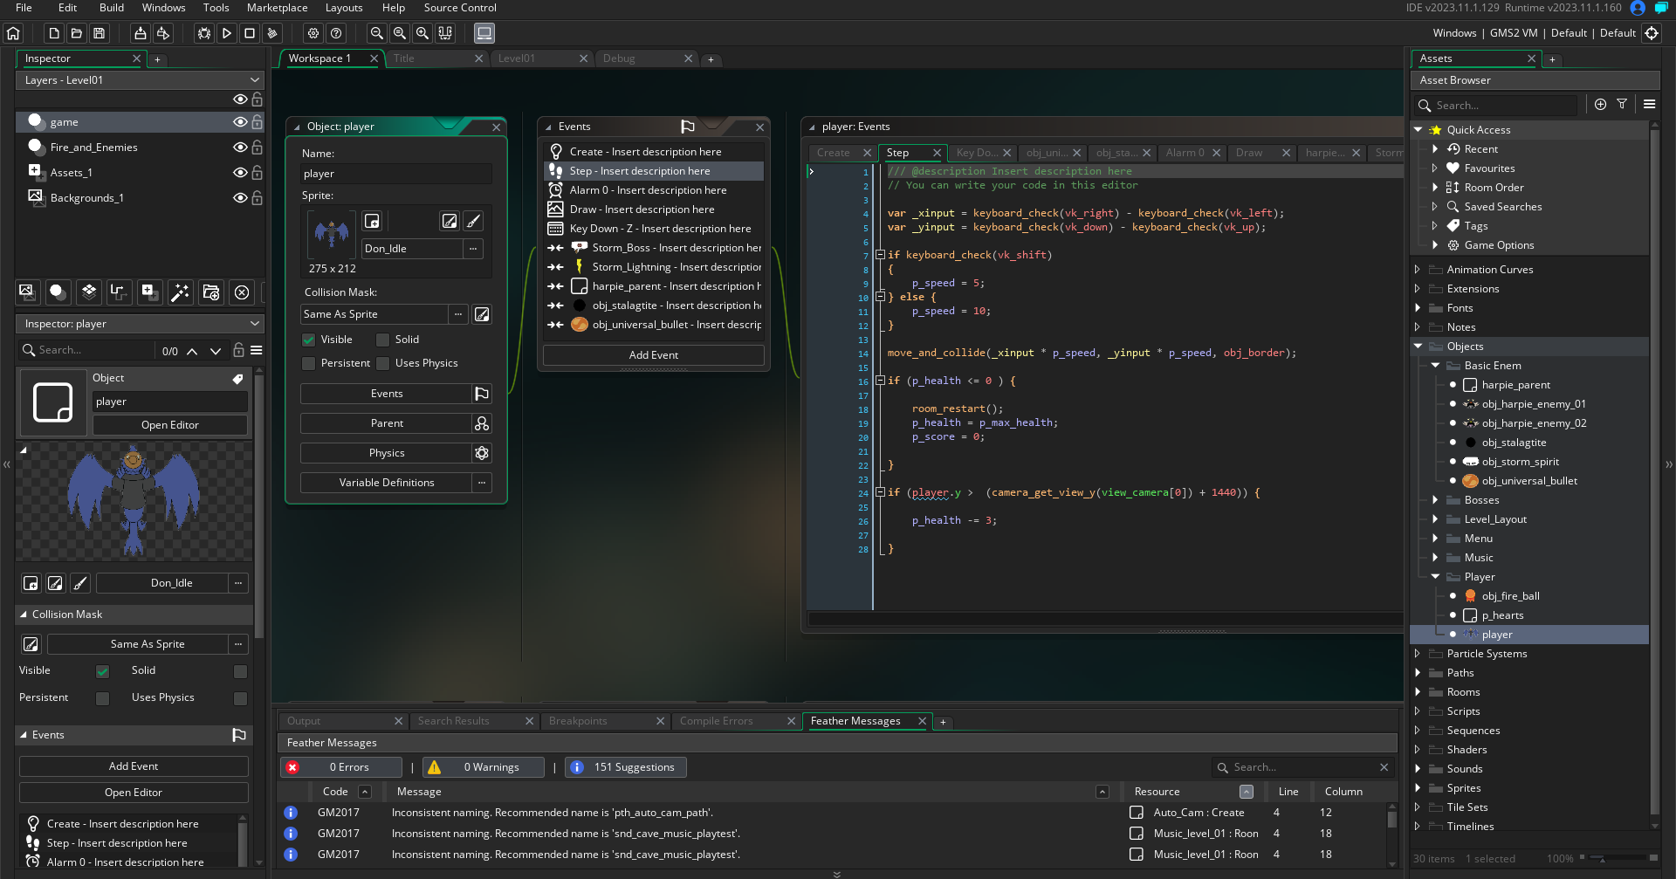Viewport: 1676px width, 879px height.
Task: Switch to the Compile Errors tab
Action: (716, 721)
